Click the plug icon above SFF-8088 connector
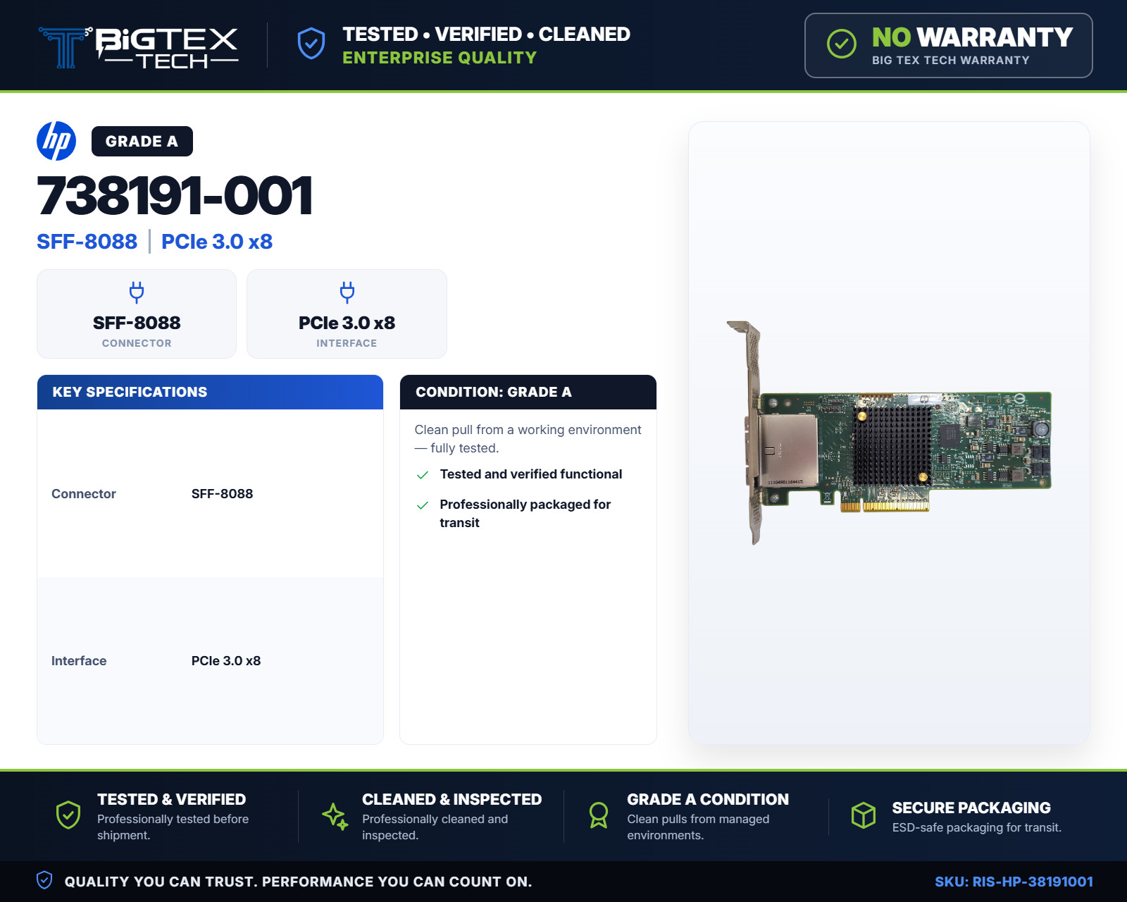The width and height of the screenshot is (1127, 902). pyautogui.click(x=137, y=292)
